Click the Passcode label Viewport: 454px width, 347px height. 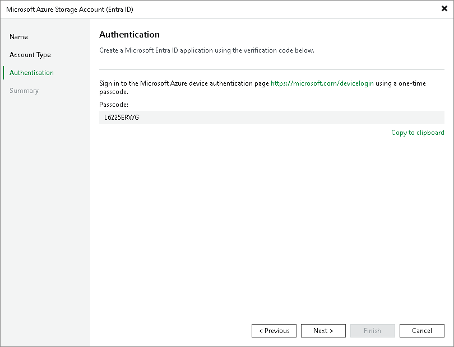[x=114, y=105]
